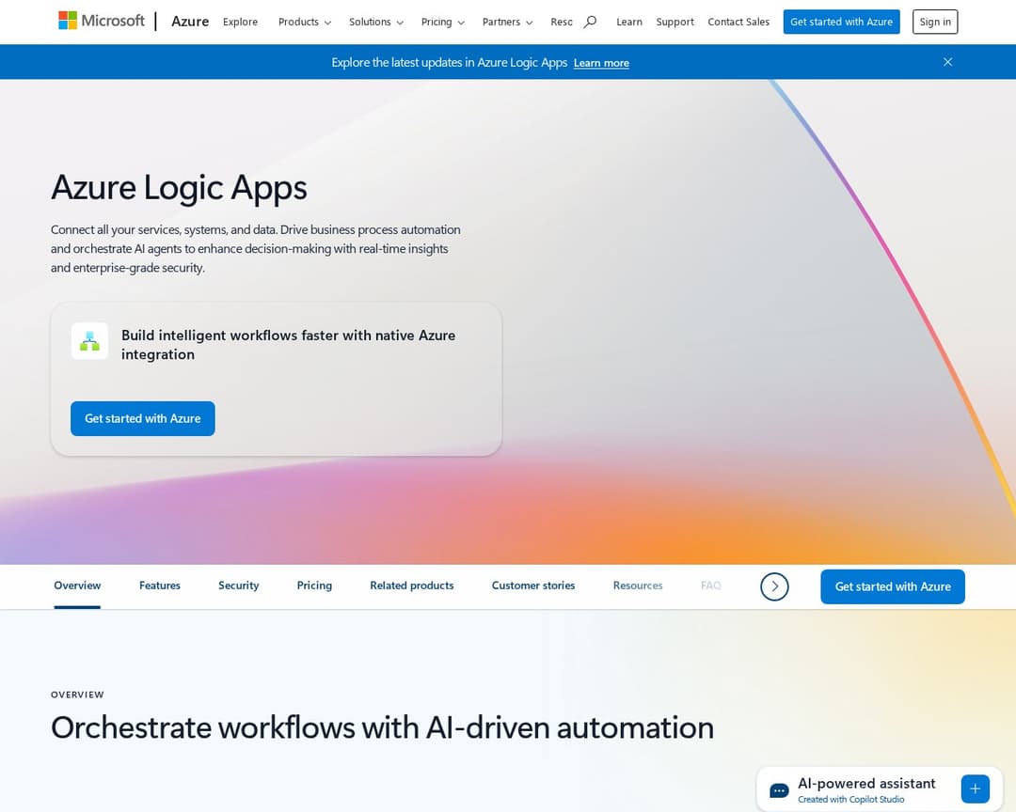1016x812 pixels.
Task: Click the Sign in button
Action: pyautogui.click(x=935, y=22)
